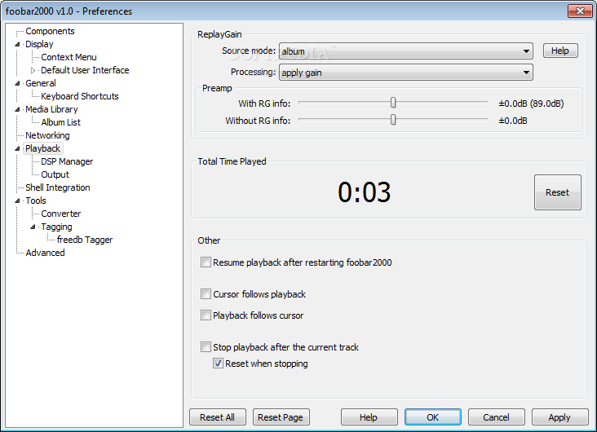The height and width of the screenshot is (432, 597).
Task: Open the Source mode dropdown
Action: pos(406,51)
